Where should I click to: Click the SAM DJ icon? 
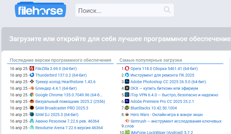(32, 114)
